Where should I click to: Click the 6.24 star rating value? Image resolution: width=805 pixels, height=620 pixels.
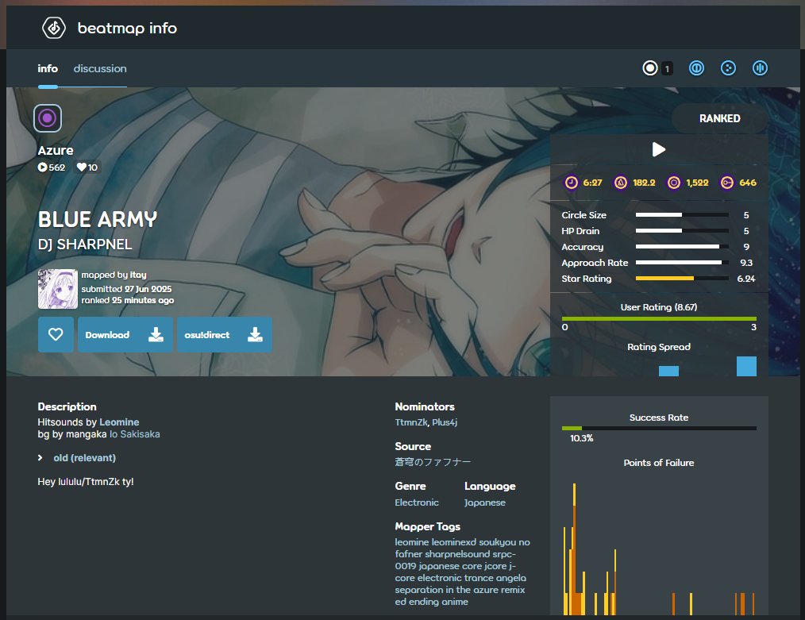pos(746,279)
